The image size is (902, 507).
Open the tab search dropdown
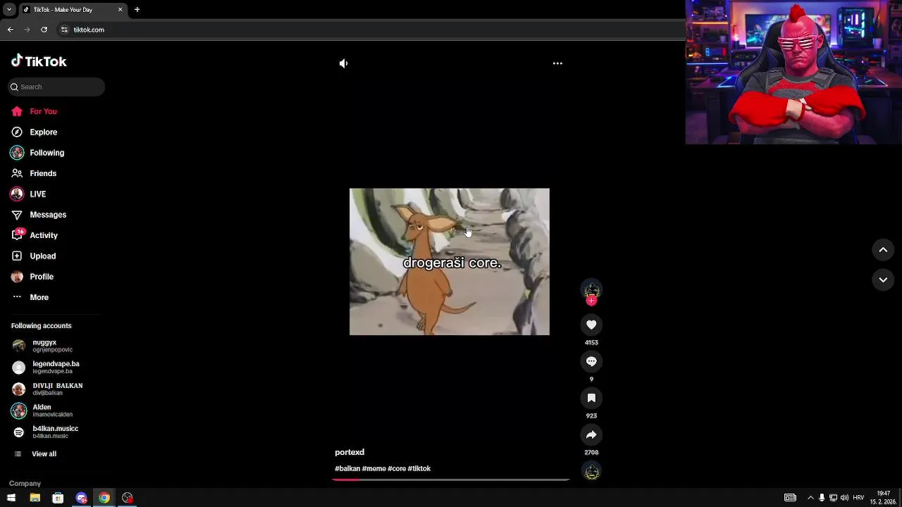[8, 10]
